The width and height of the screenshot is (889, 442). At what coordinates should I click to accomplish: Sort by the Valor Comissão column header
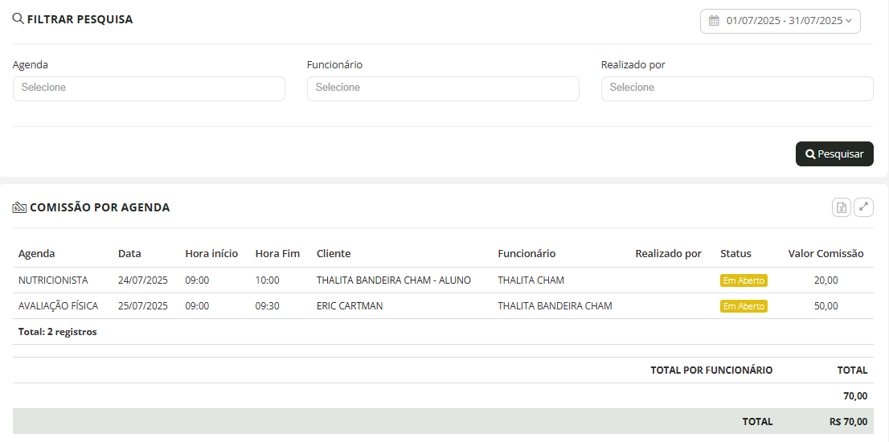[825, 253]
